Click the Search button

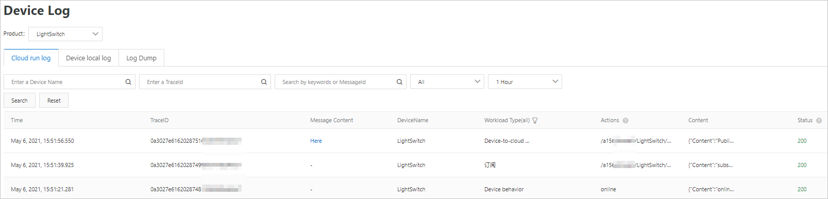point(20,101)
